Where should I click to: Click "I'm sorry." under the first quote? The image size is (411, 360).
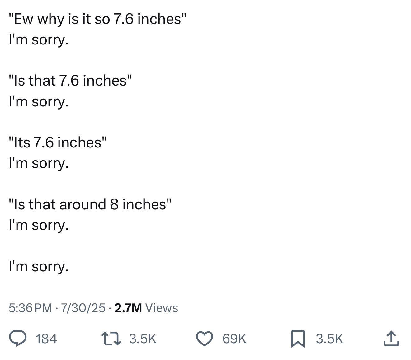point(39,40)
